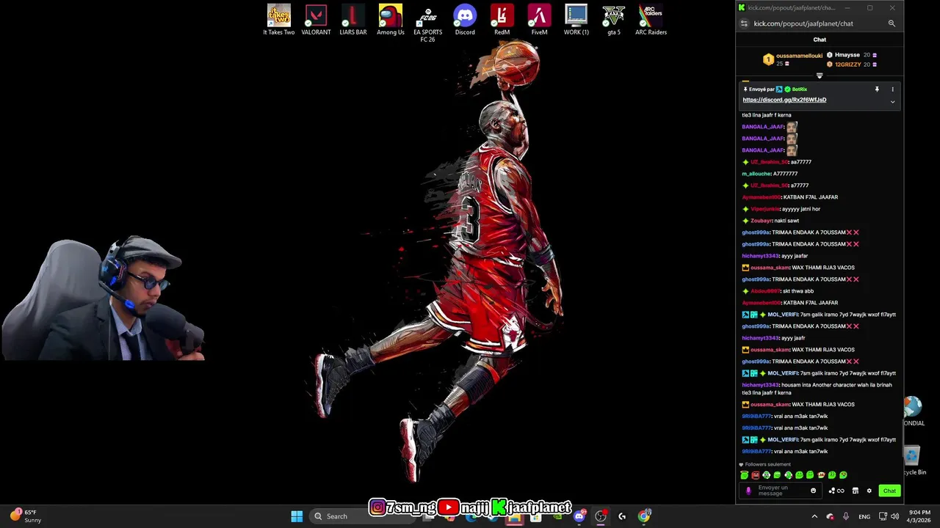Open Google Chrome from the taskbar

(x=644, y=516)
